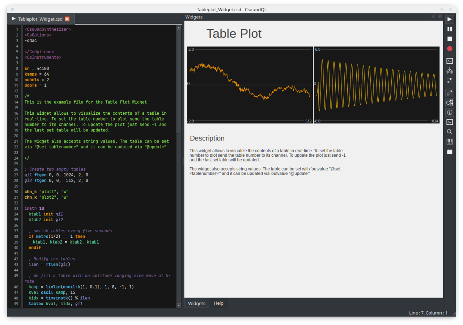
Task: Stop the Csound performance
Action: click(450, 39)
